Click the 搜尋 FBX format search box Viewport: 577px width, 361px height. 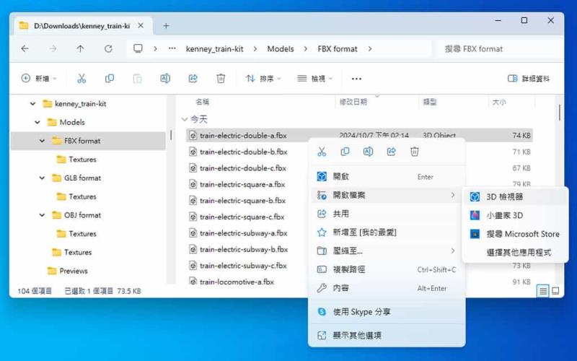[498, 48]
